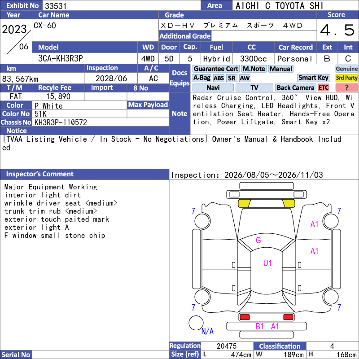This screenshot has height=359, width=359.
Task: Click engine displacement 3300cc
Action: tap(254, 59)
